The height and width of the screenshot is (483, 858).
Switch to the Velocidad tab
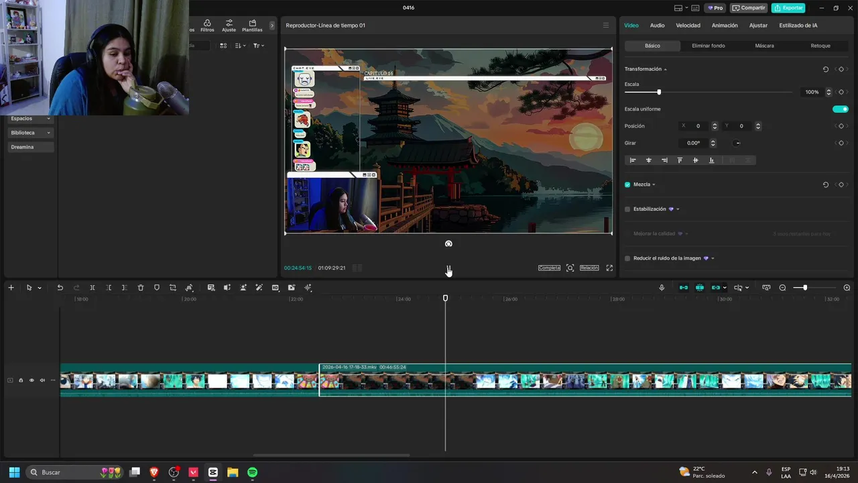688,25
